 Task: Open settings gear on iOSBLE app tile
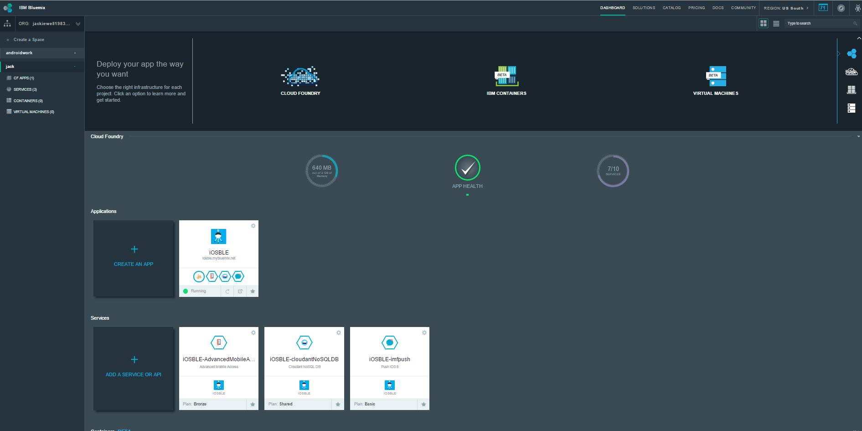(x=253, y=226)
